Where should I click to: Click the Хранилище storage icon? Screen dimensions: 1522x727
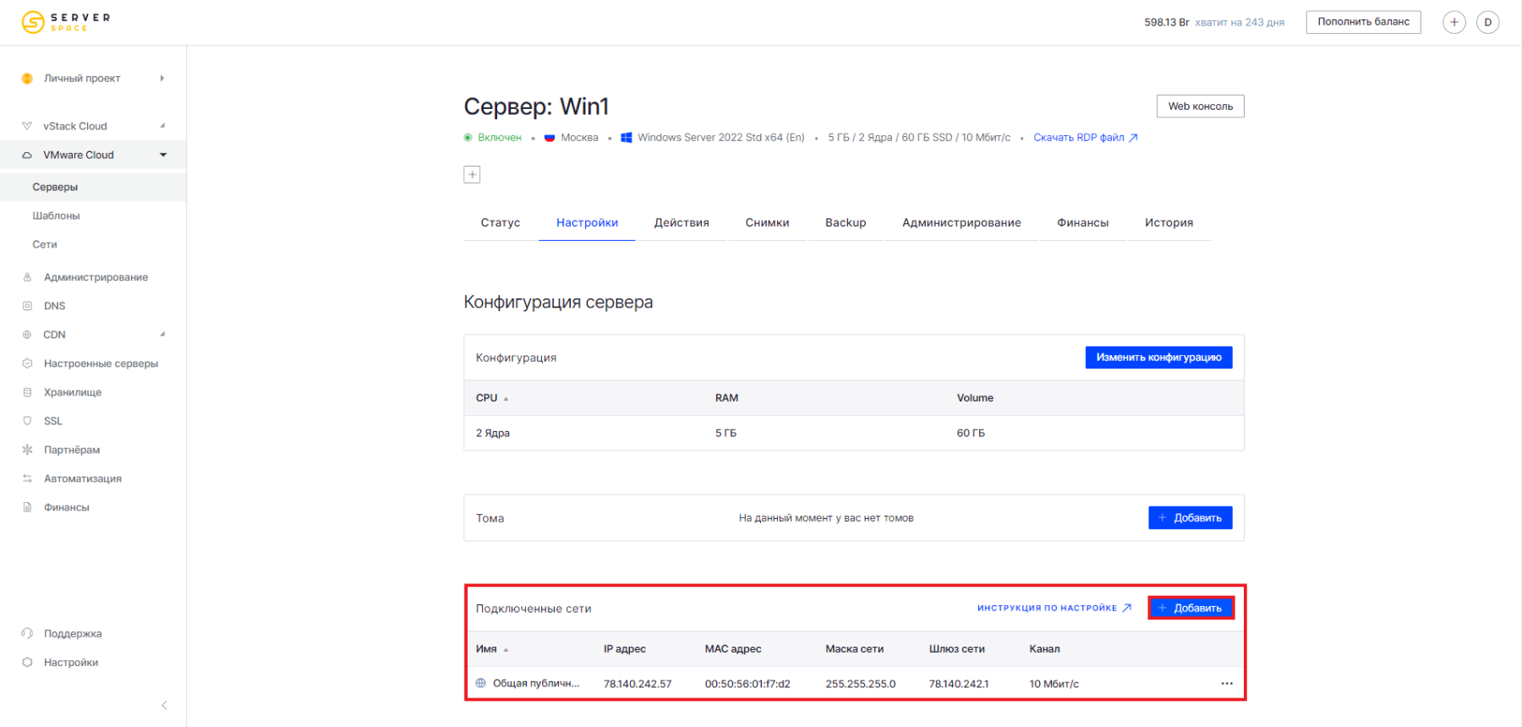pyautogui.click(x=27, y=392)
